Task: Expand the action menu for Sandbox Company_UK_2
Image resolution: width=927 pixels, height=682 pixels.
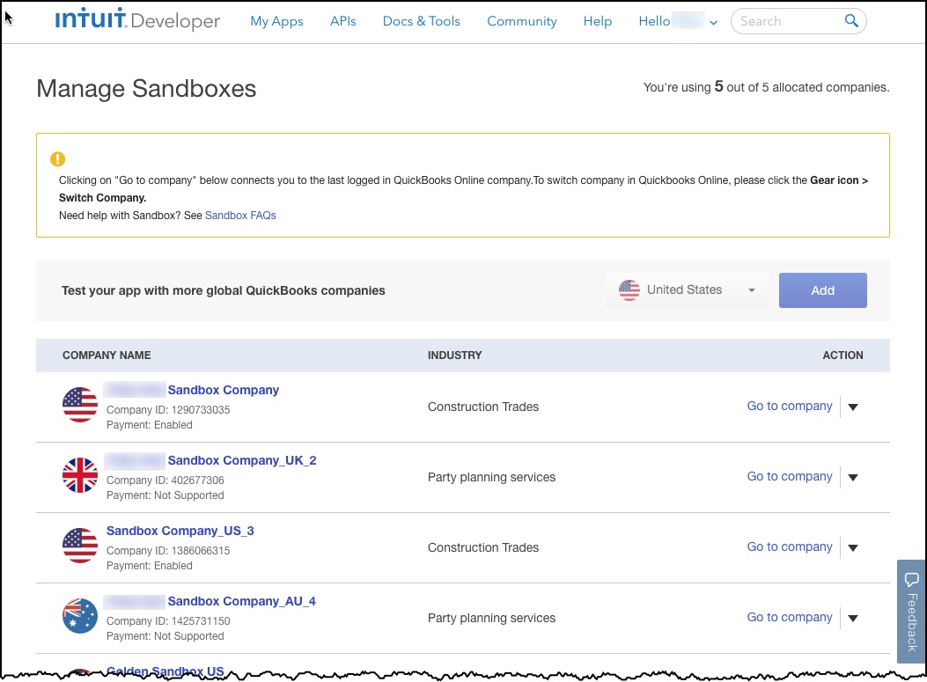Action: (x=852, y=477)
